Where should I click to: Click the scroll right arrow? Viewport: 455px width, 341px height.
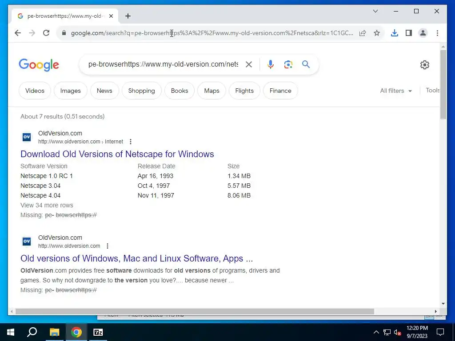click(x=436, y=311)
